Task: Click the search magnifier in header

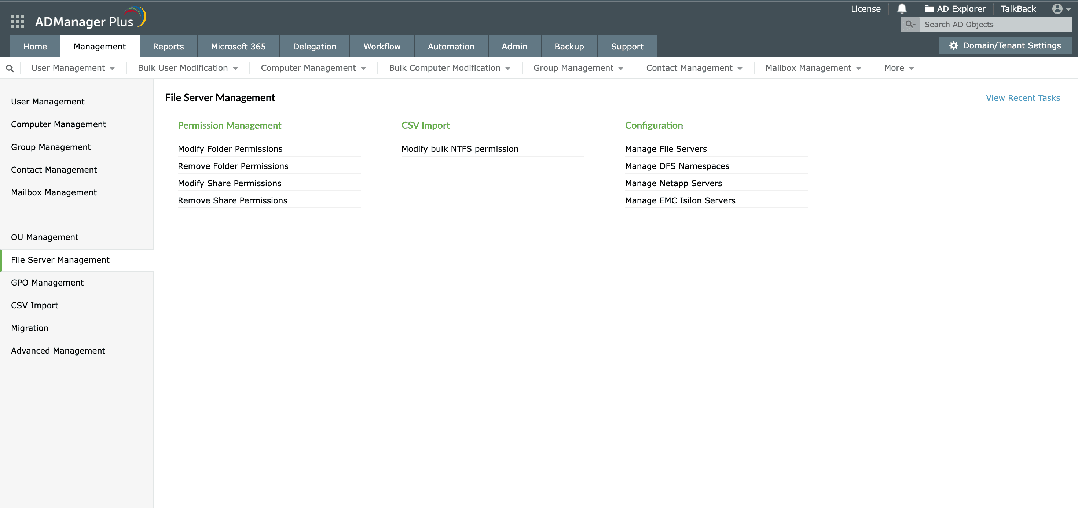Action: 910,24
